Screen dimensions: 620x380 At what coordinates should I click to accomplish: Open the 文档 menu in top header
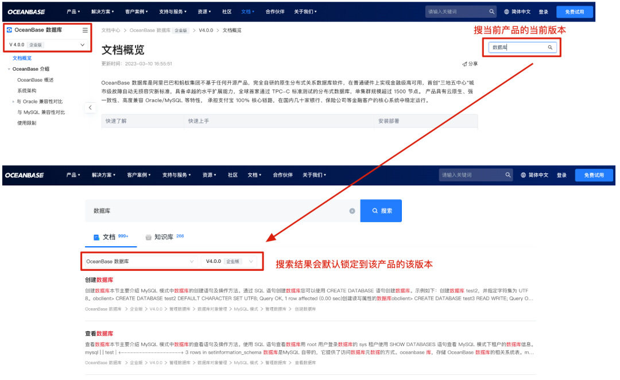click(248, 12)
